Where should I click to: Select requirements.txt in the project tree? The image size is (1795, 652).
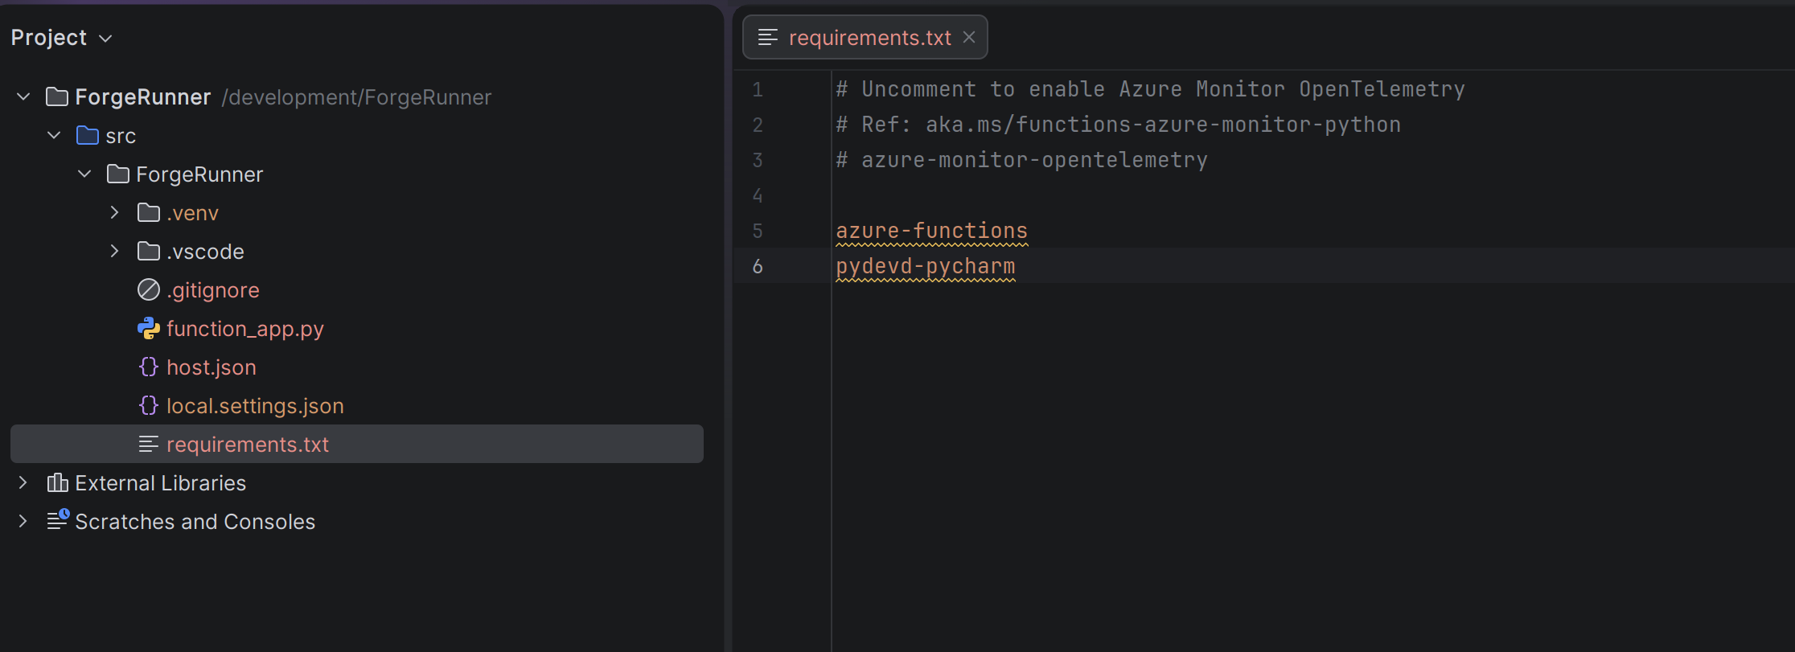[x=247, y=445]
